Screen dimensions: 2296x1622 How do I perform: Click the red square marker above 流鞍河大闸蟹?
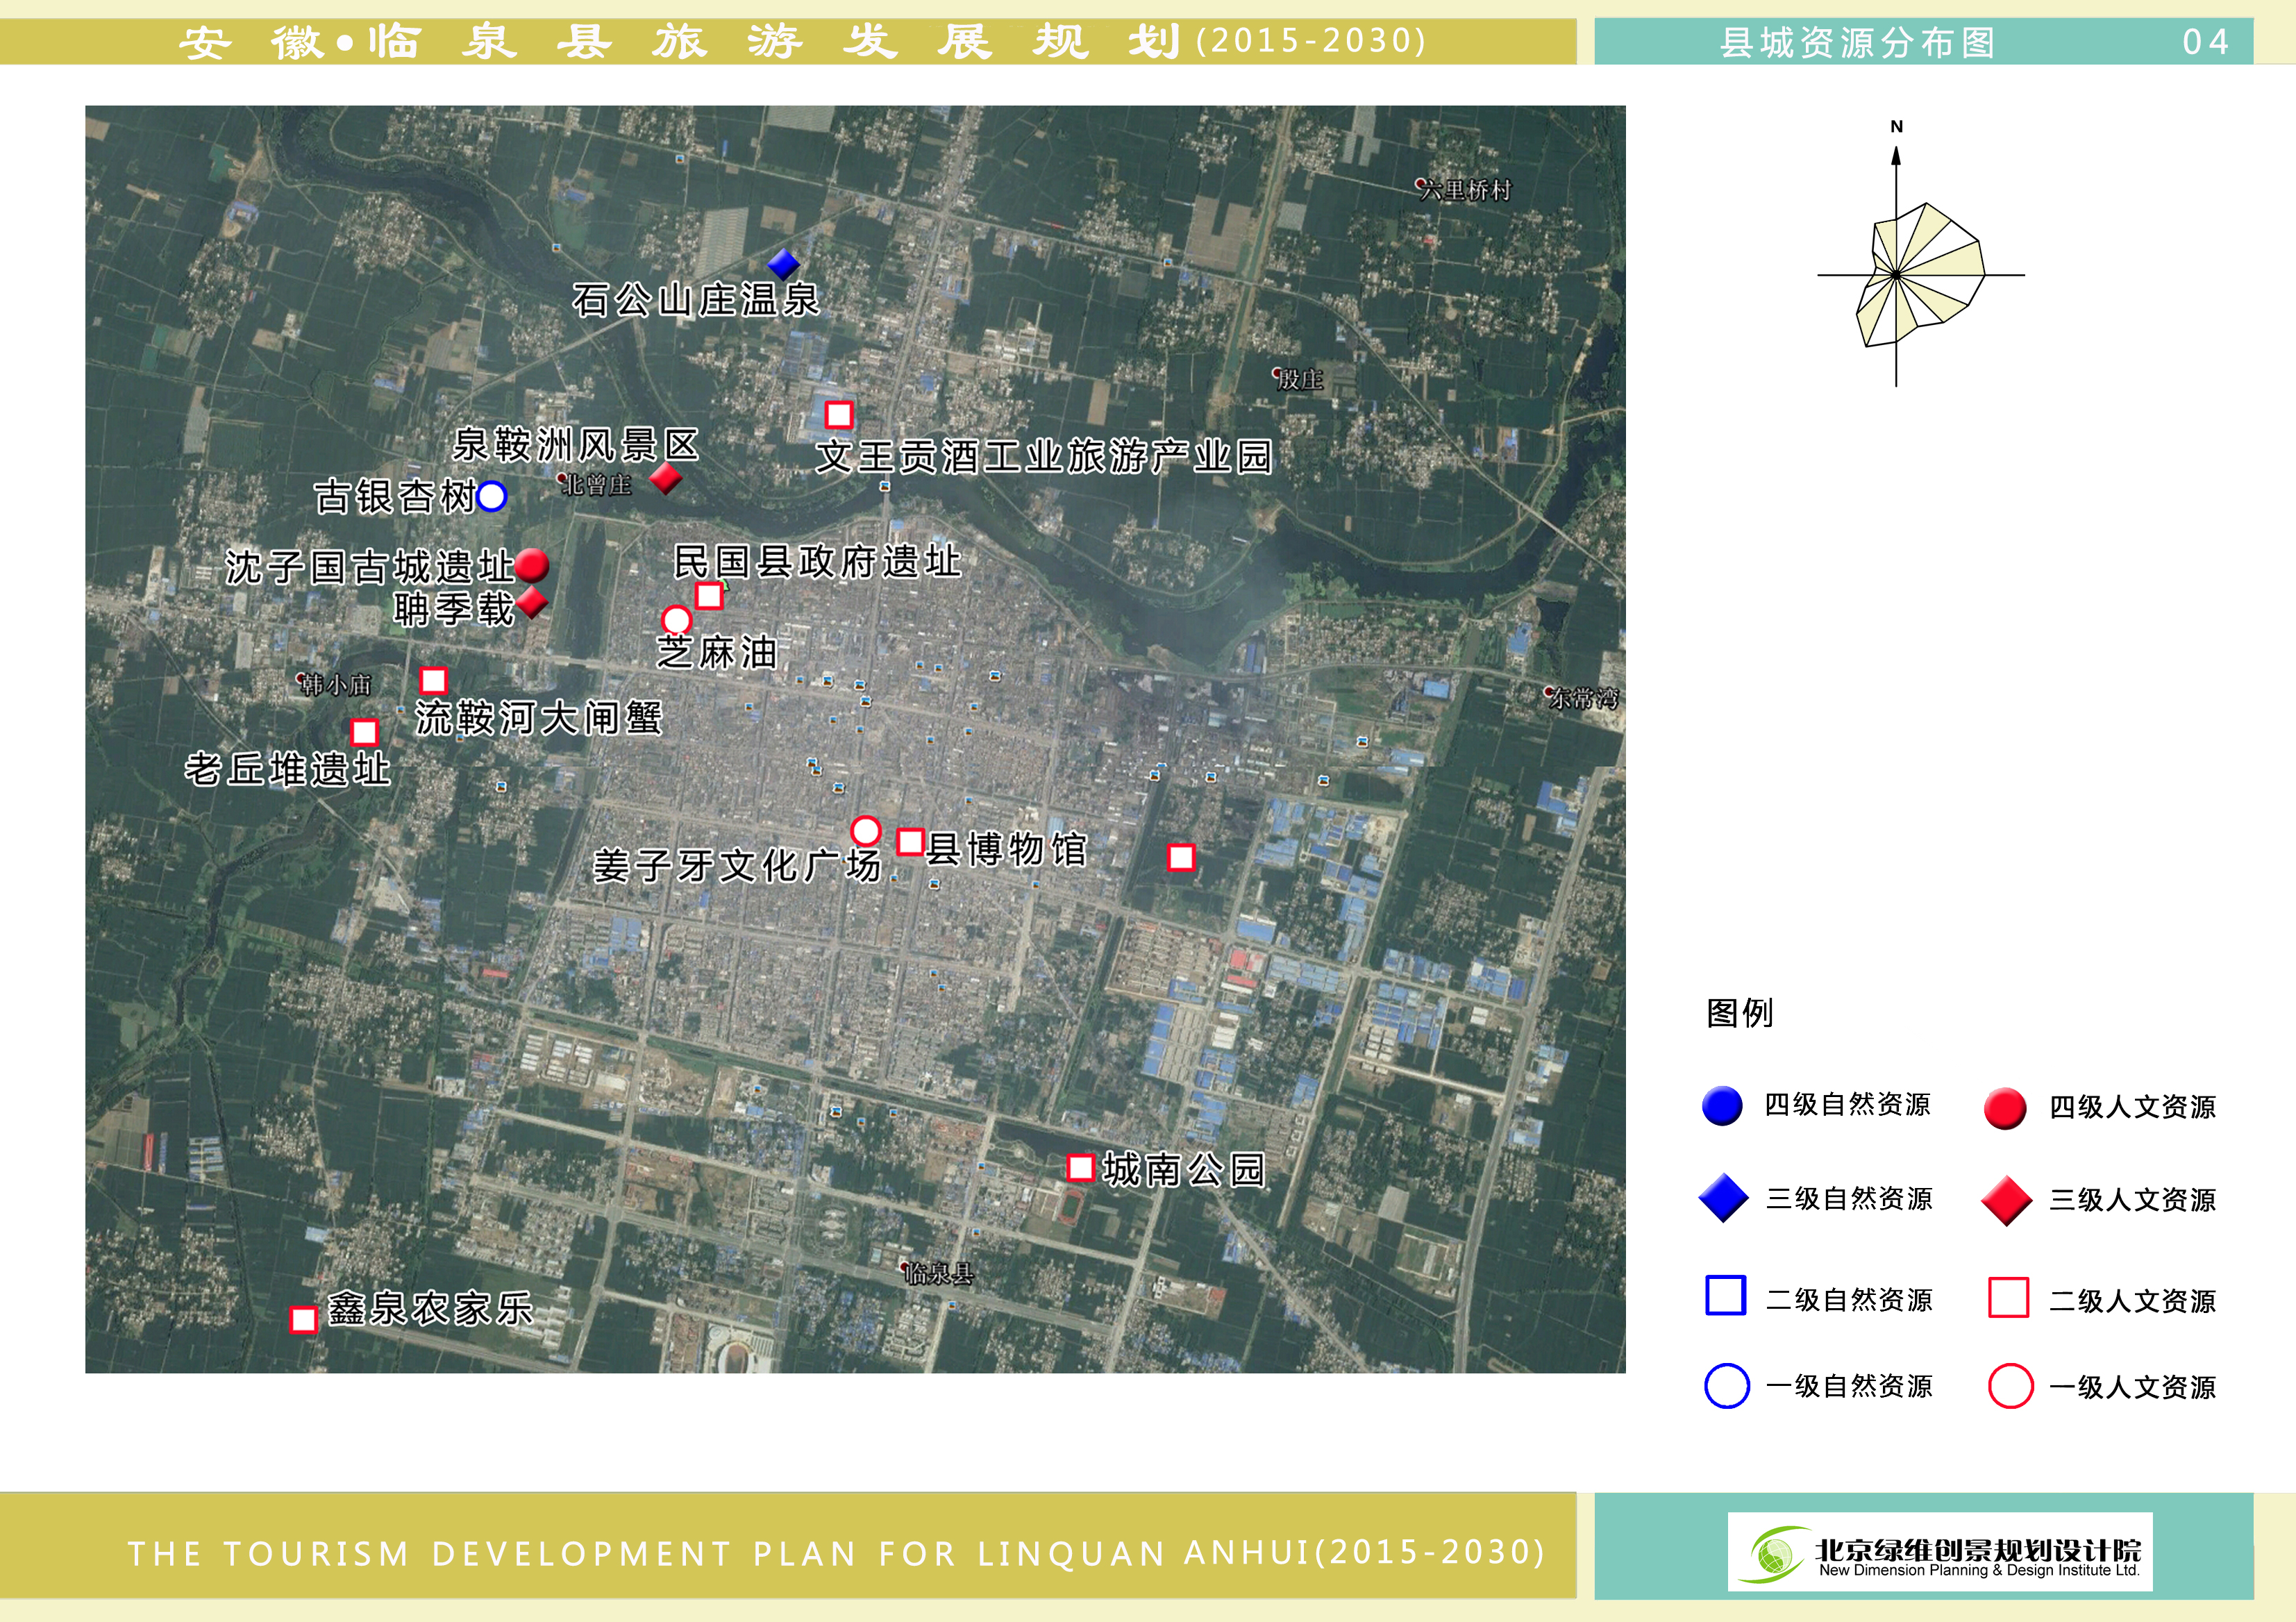tap(433, 680)
